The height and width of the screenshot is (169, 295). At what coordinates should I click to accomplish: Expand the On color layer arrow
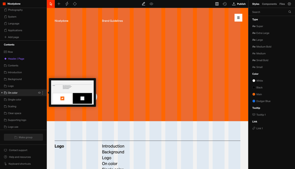2,93
